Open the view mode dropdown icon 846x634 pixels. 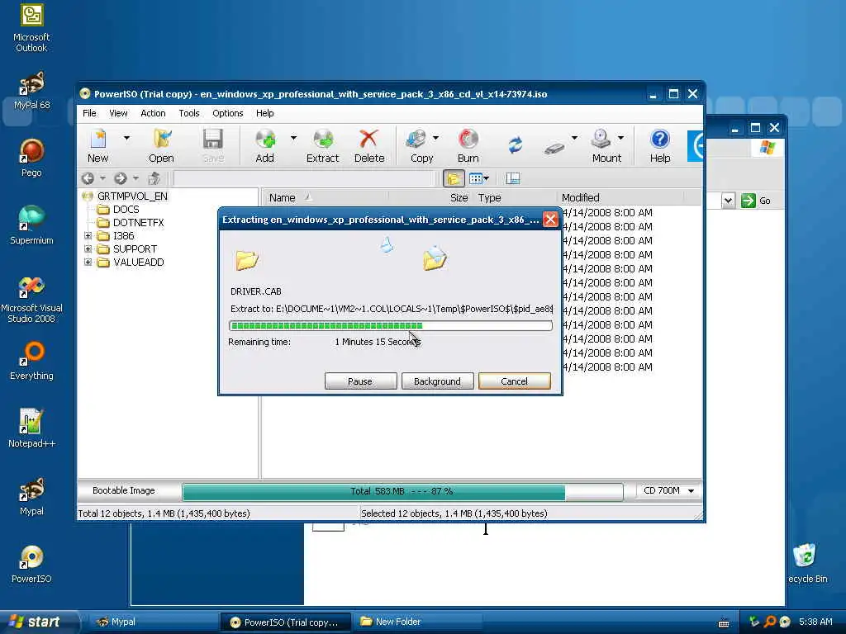point(478,178)
